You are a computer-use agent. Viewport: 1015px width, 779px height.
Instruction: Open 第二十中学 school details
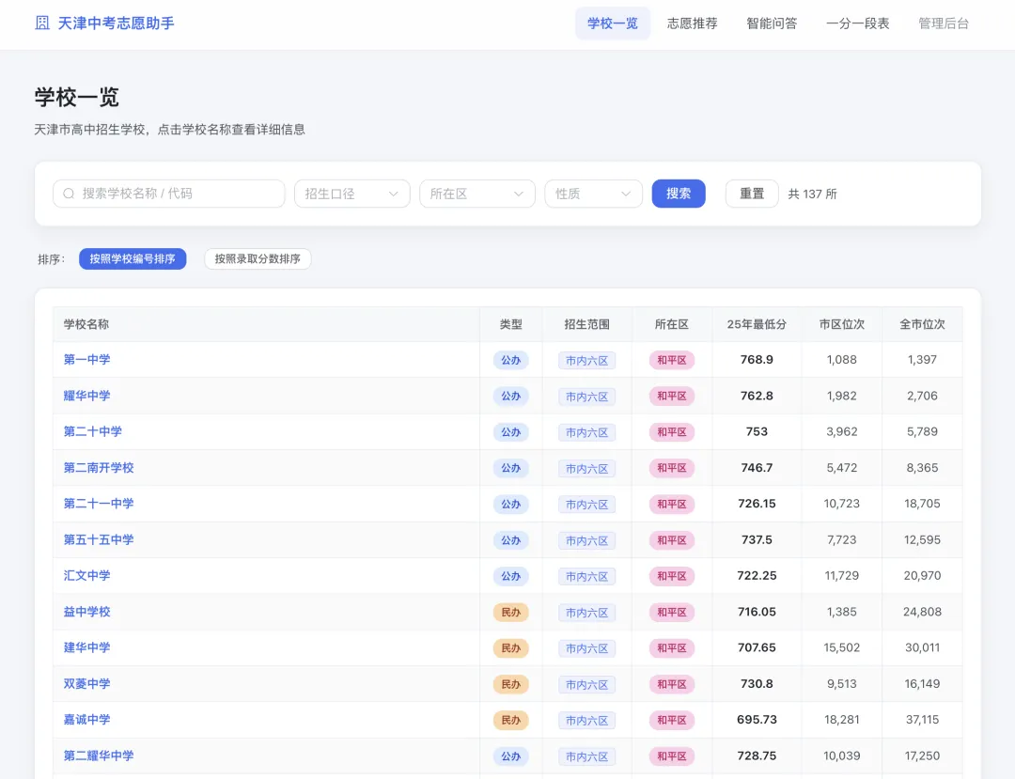pyautogui.click(x=92, y=431)
